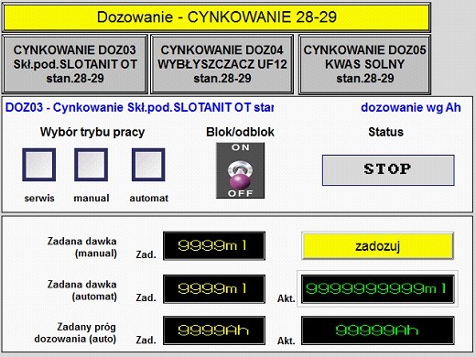Image resolution: width=476 pixels, height=357 pixels.
Task: Select the manual mode checkbox
Action: (92, 165)
